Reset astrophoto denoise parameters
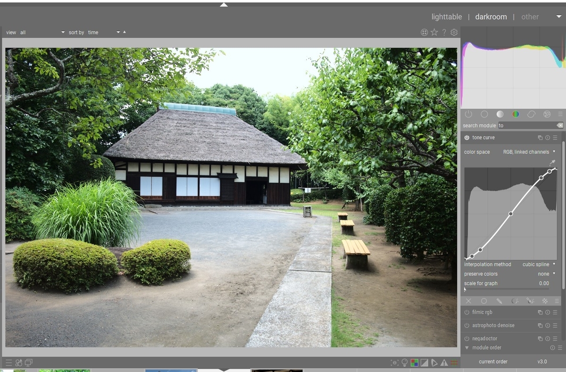This screenshot has width=566, height=372. (x=548, y=325)
